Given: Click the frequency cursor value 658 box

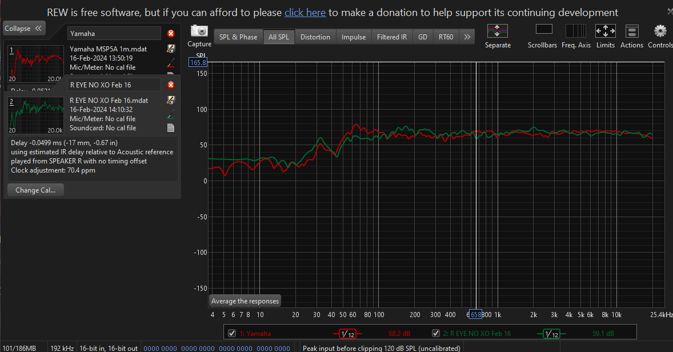Looking at the screenshot, I should [475, 315].
